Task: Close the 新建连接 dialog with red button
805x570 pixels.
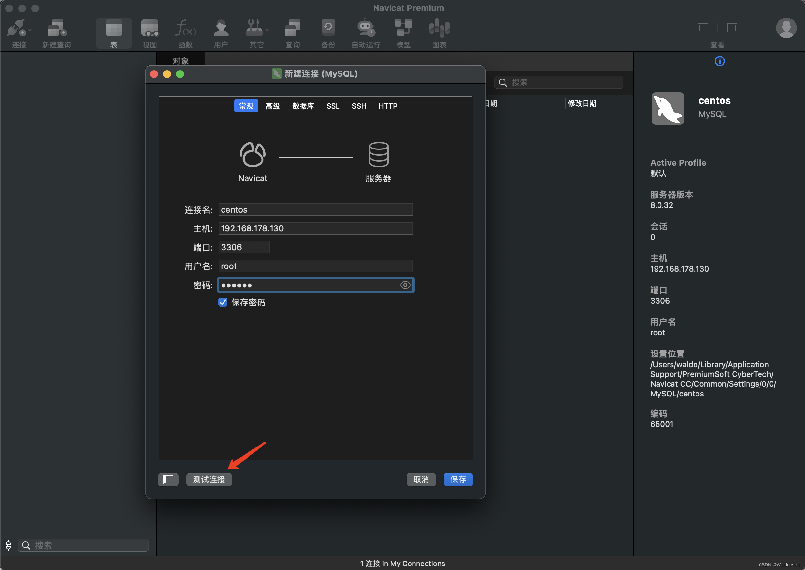Action: [154, 74]
